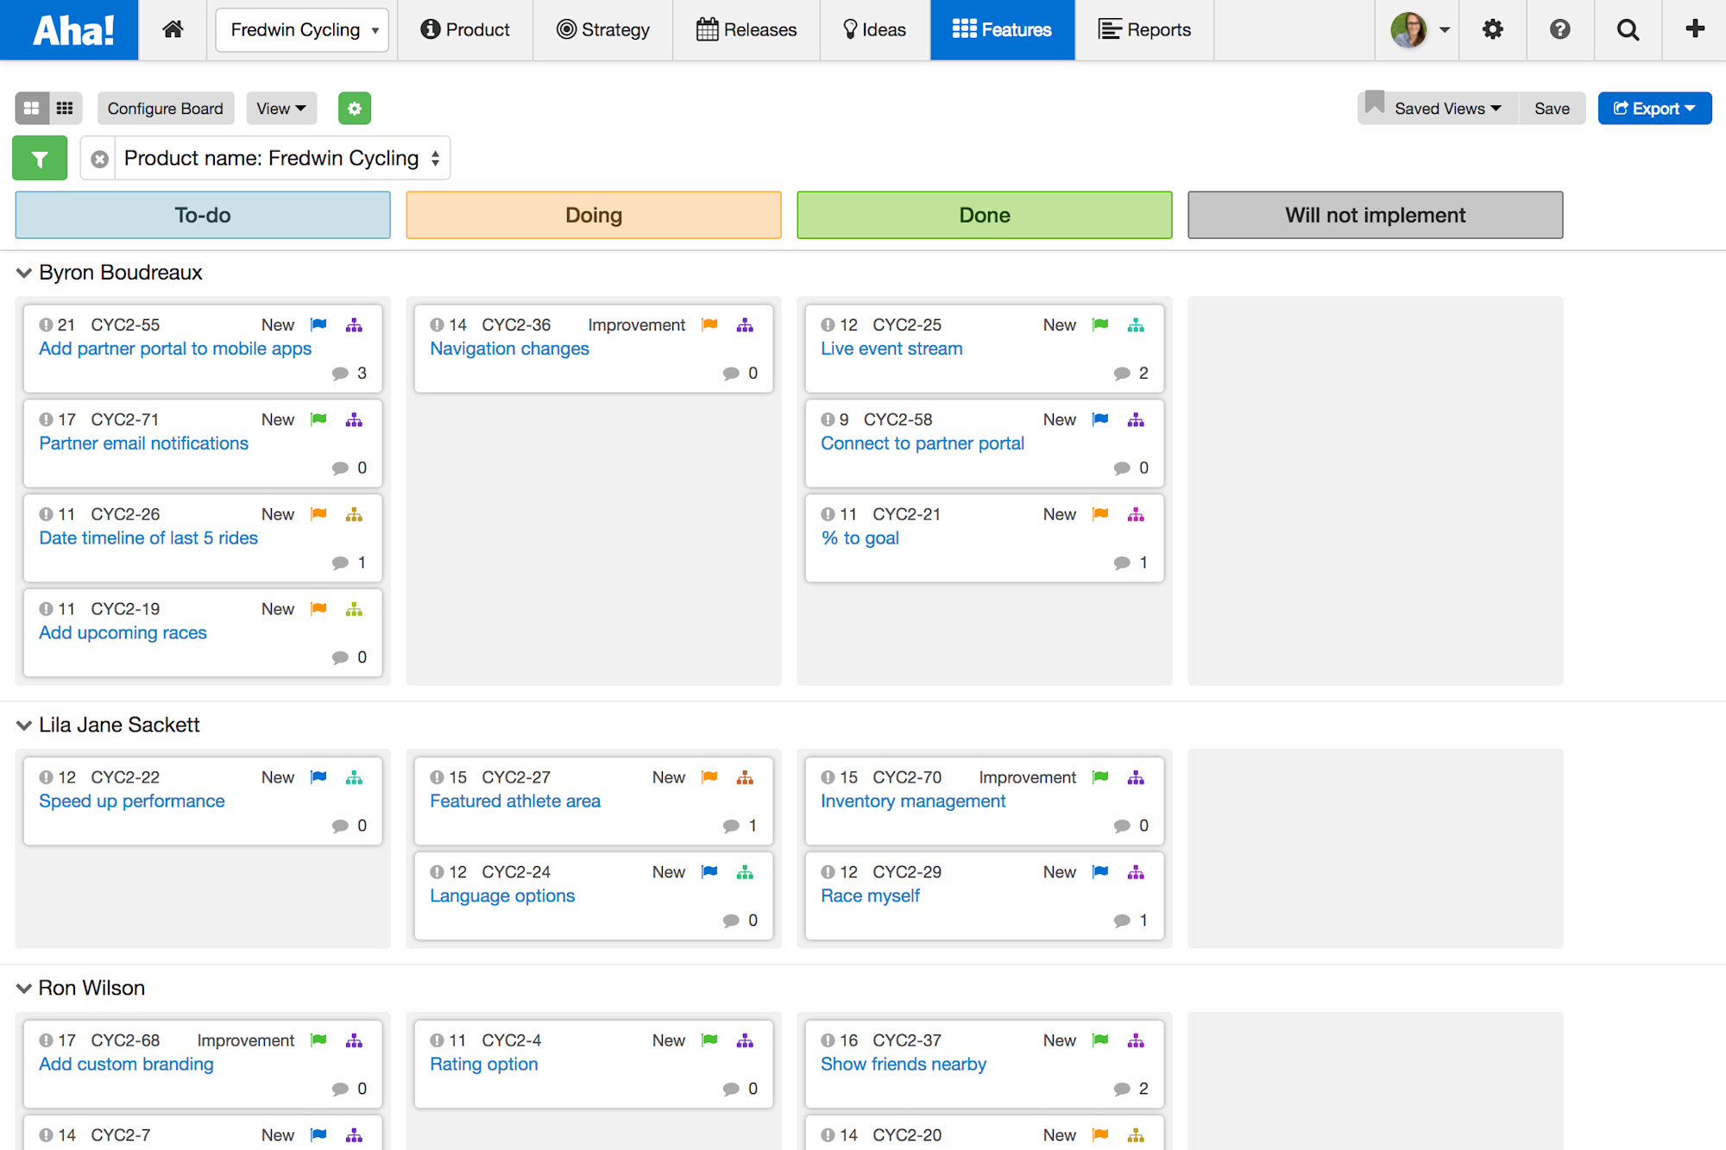Screen dimensions: 1726x1150
Task: Click the Configure Board button
Action: click(x=165, y=108)
